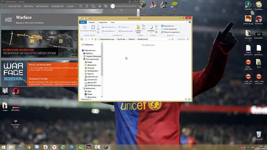Screen dimensions: 267x150
Task: Open the Свойства button in ribbon
Action: [151, 29]
